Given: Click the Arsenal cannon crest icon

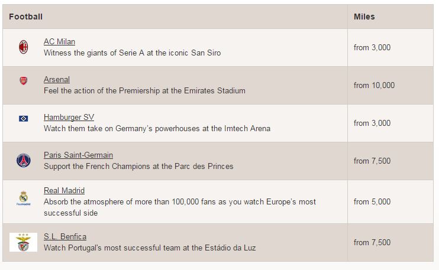Looking at the screenshot, I should 24,81.
